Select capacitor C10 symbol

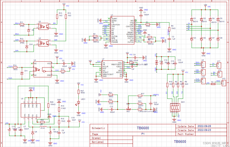[69, 121]
